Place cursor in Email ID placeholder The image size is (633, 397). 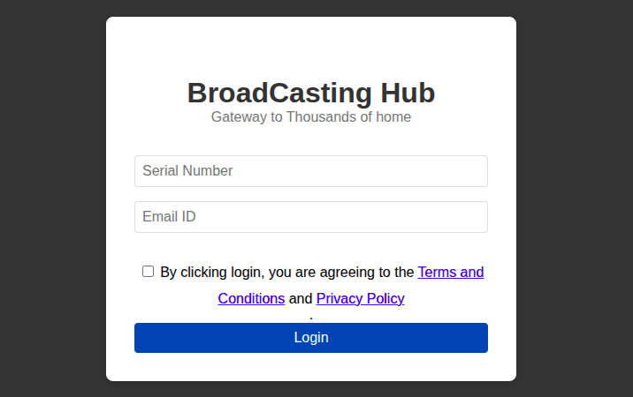(x=169, y=217)
